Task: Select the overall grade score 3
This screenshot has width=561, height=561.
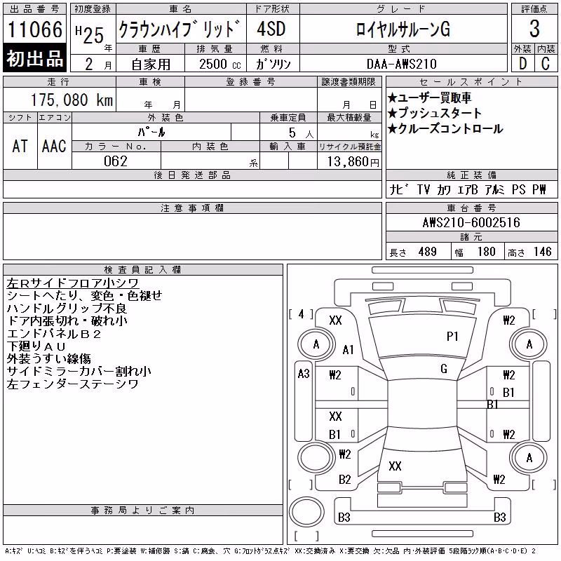Action: 534,29
